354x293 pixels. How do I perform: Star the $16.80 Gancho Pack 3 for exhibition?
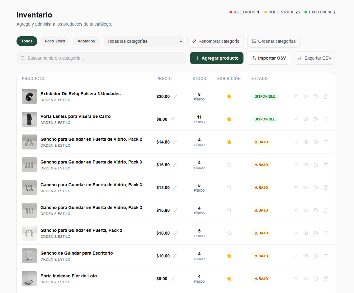click(229, 165)
